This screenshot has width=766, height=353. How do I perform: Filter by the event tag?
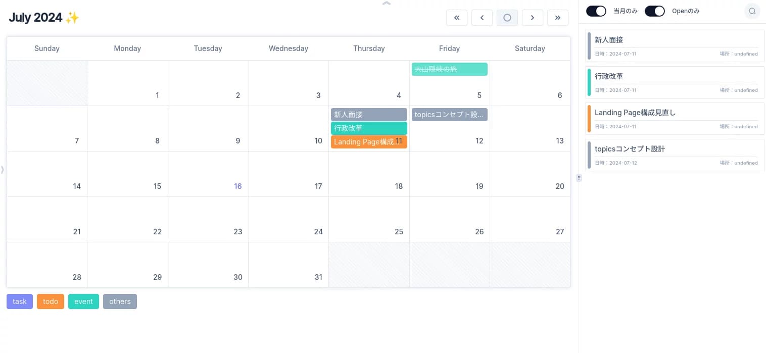[x=83, y=301]
